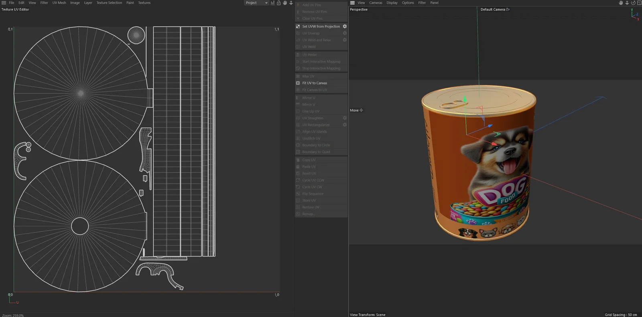This screenshot has height=317, width=642.
Task: Click Fit UV to Canvas
Action: click(x=315, y=83)
